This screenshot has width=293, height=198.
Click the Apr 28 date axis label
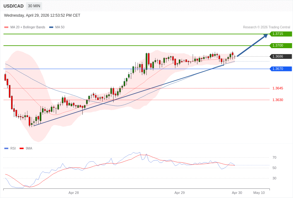(73, 193)
